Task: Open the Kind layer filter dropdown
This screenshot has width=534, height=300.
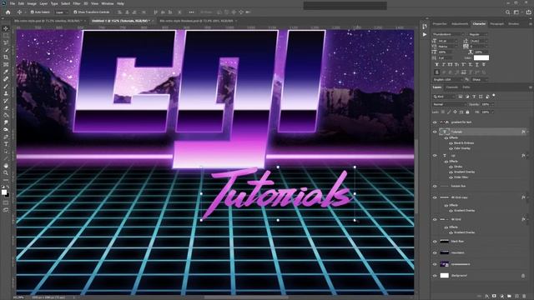Action: 444,97
